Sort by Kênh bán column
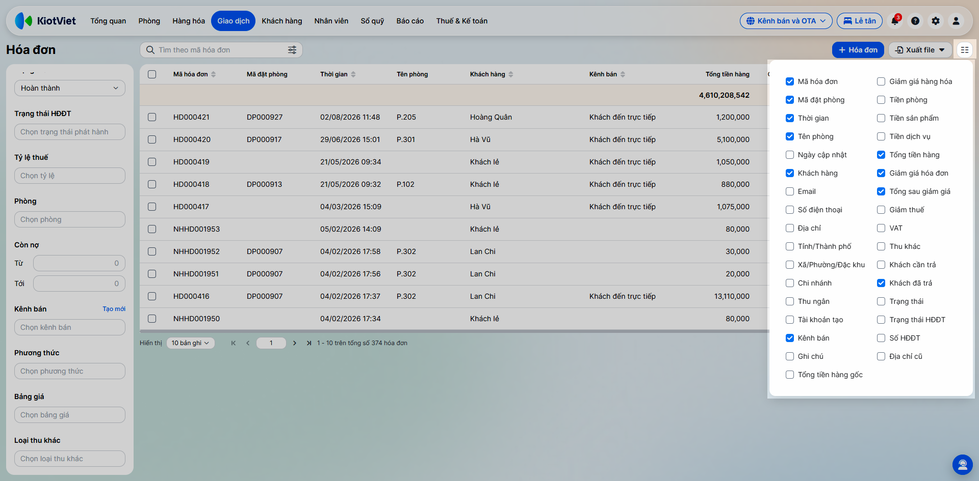Screen dimensions: 979x481 tap(623, 74)
